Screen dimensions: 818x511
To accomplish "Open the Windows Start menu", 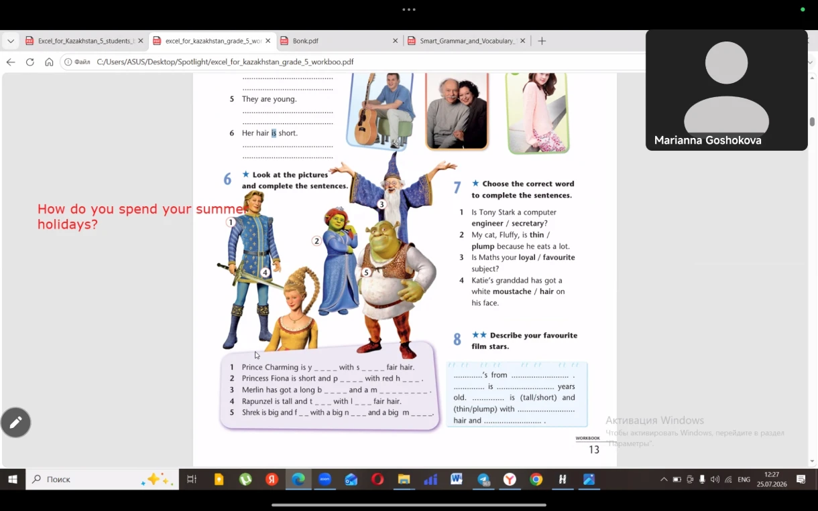I will (12, 479).
